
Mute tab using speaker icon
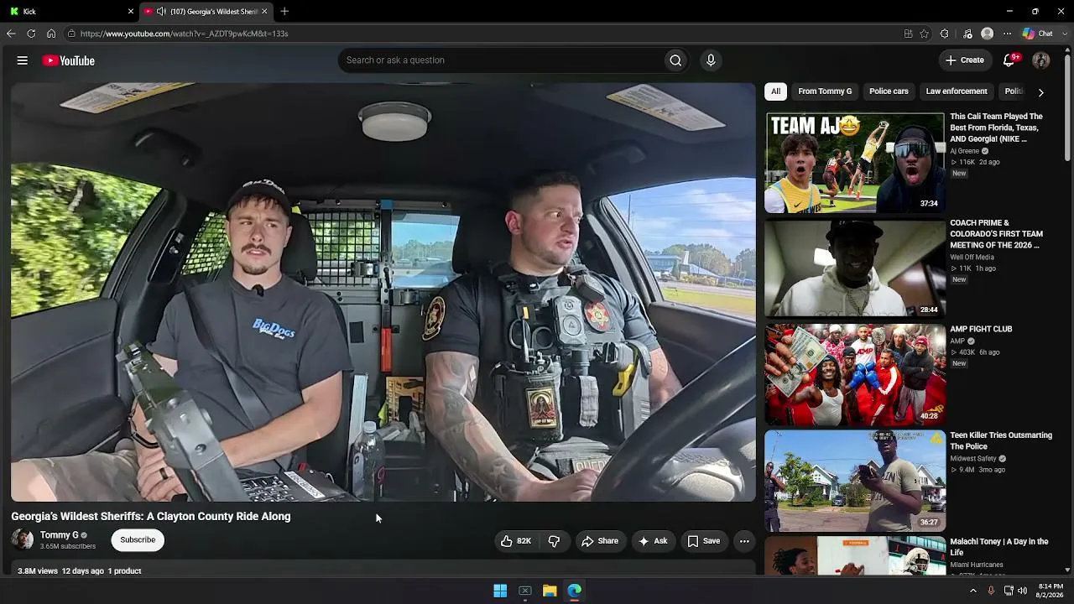tap(161, 11)
